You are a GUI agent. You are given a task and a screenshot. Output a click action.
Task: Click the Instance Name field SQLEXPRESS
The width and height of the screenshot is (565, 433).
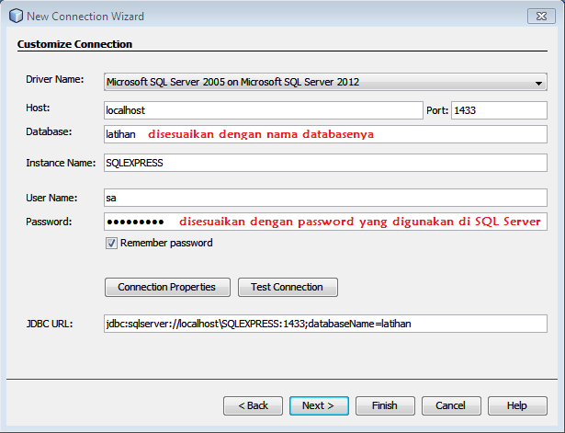click(325, 163)
